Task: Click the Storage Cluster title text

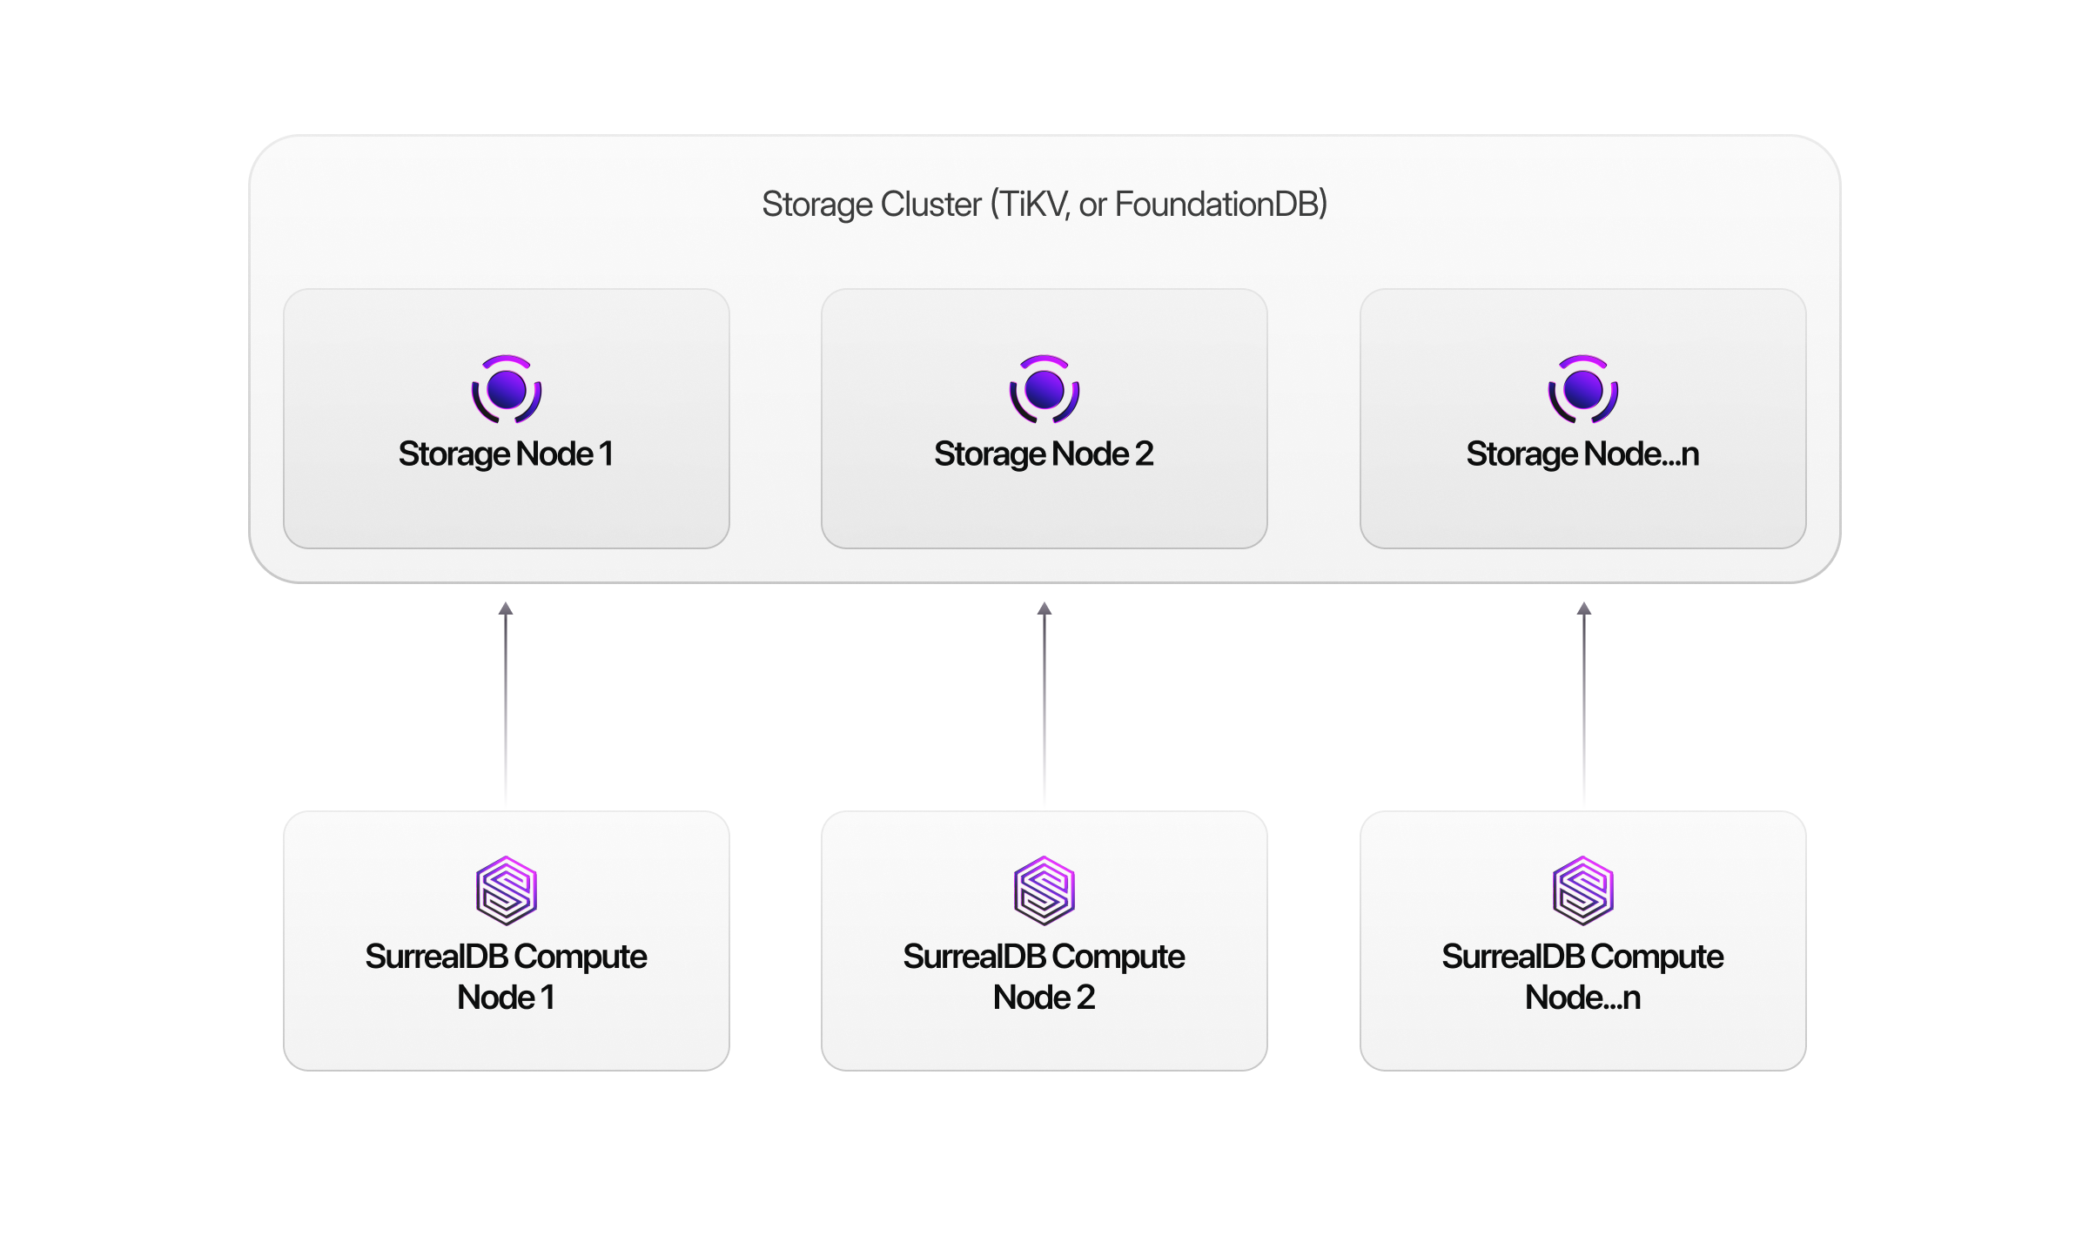Action: 1044,205
